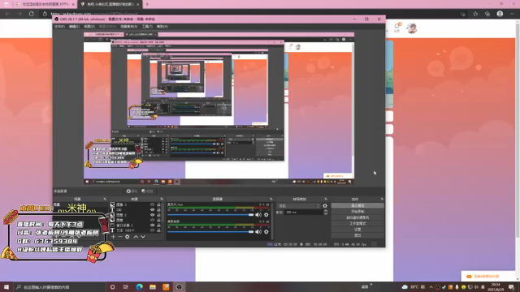Open the scene transition type dropdown
The width and height of the screenshot is (520, 292).
(299, 205)
